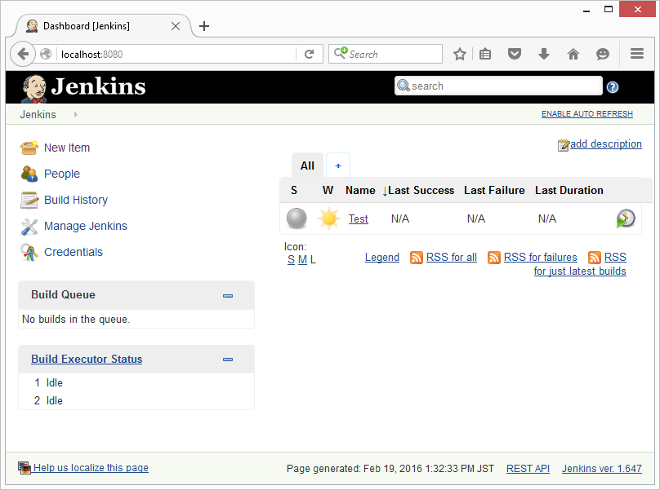Viewport: 660px width, 490px height.
Task: Open the People page link
Action: pos(62,174)
